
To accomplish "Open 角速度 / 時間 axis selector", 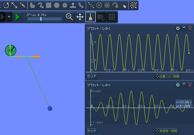I will pyautogui.click(x=166, y=131).
